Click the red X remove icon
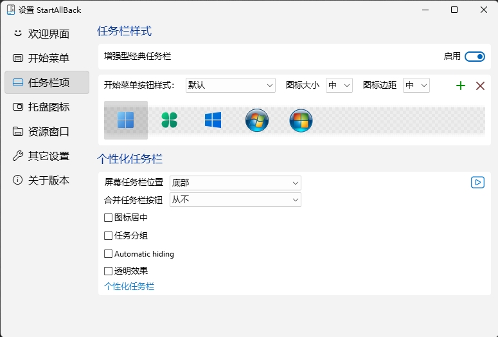498x337 pixels. tap(480, 86)
